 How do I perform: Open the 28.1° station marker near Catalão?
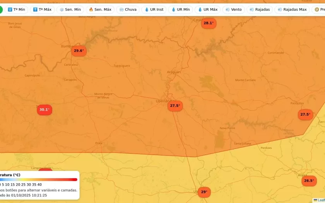pyautogui.click(x=208, y=23)
